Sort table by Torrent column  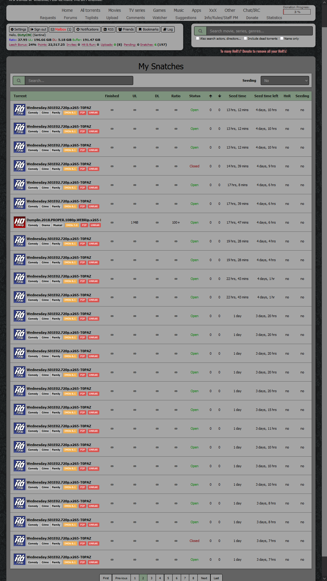pyautogui.click(x=20, y=96)
